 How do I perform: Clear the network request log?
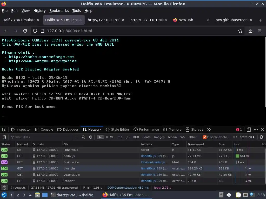click(x=4, y=137)
